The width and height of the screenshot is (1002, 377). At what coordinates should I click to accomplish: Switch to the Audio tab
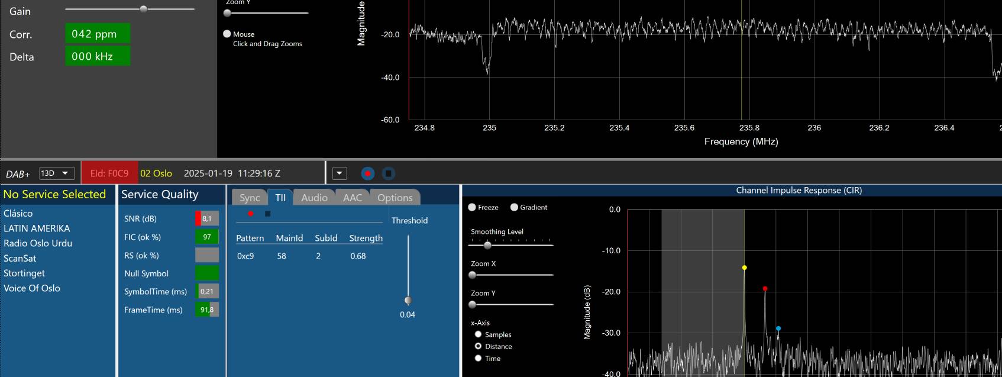314,198
